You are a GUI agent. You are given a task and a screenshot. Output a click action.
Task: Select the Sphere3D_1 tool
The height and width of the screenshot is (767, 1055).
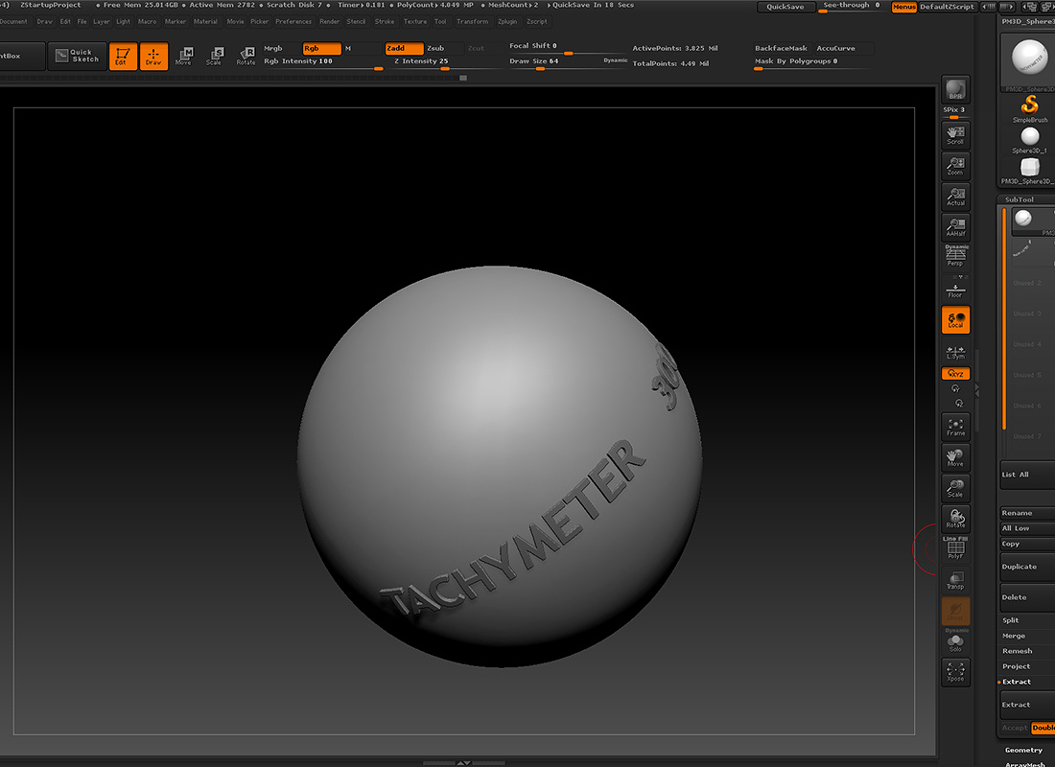click(x=1029, y=141)
